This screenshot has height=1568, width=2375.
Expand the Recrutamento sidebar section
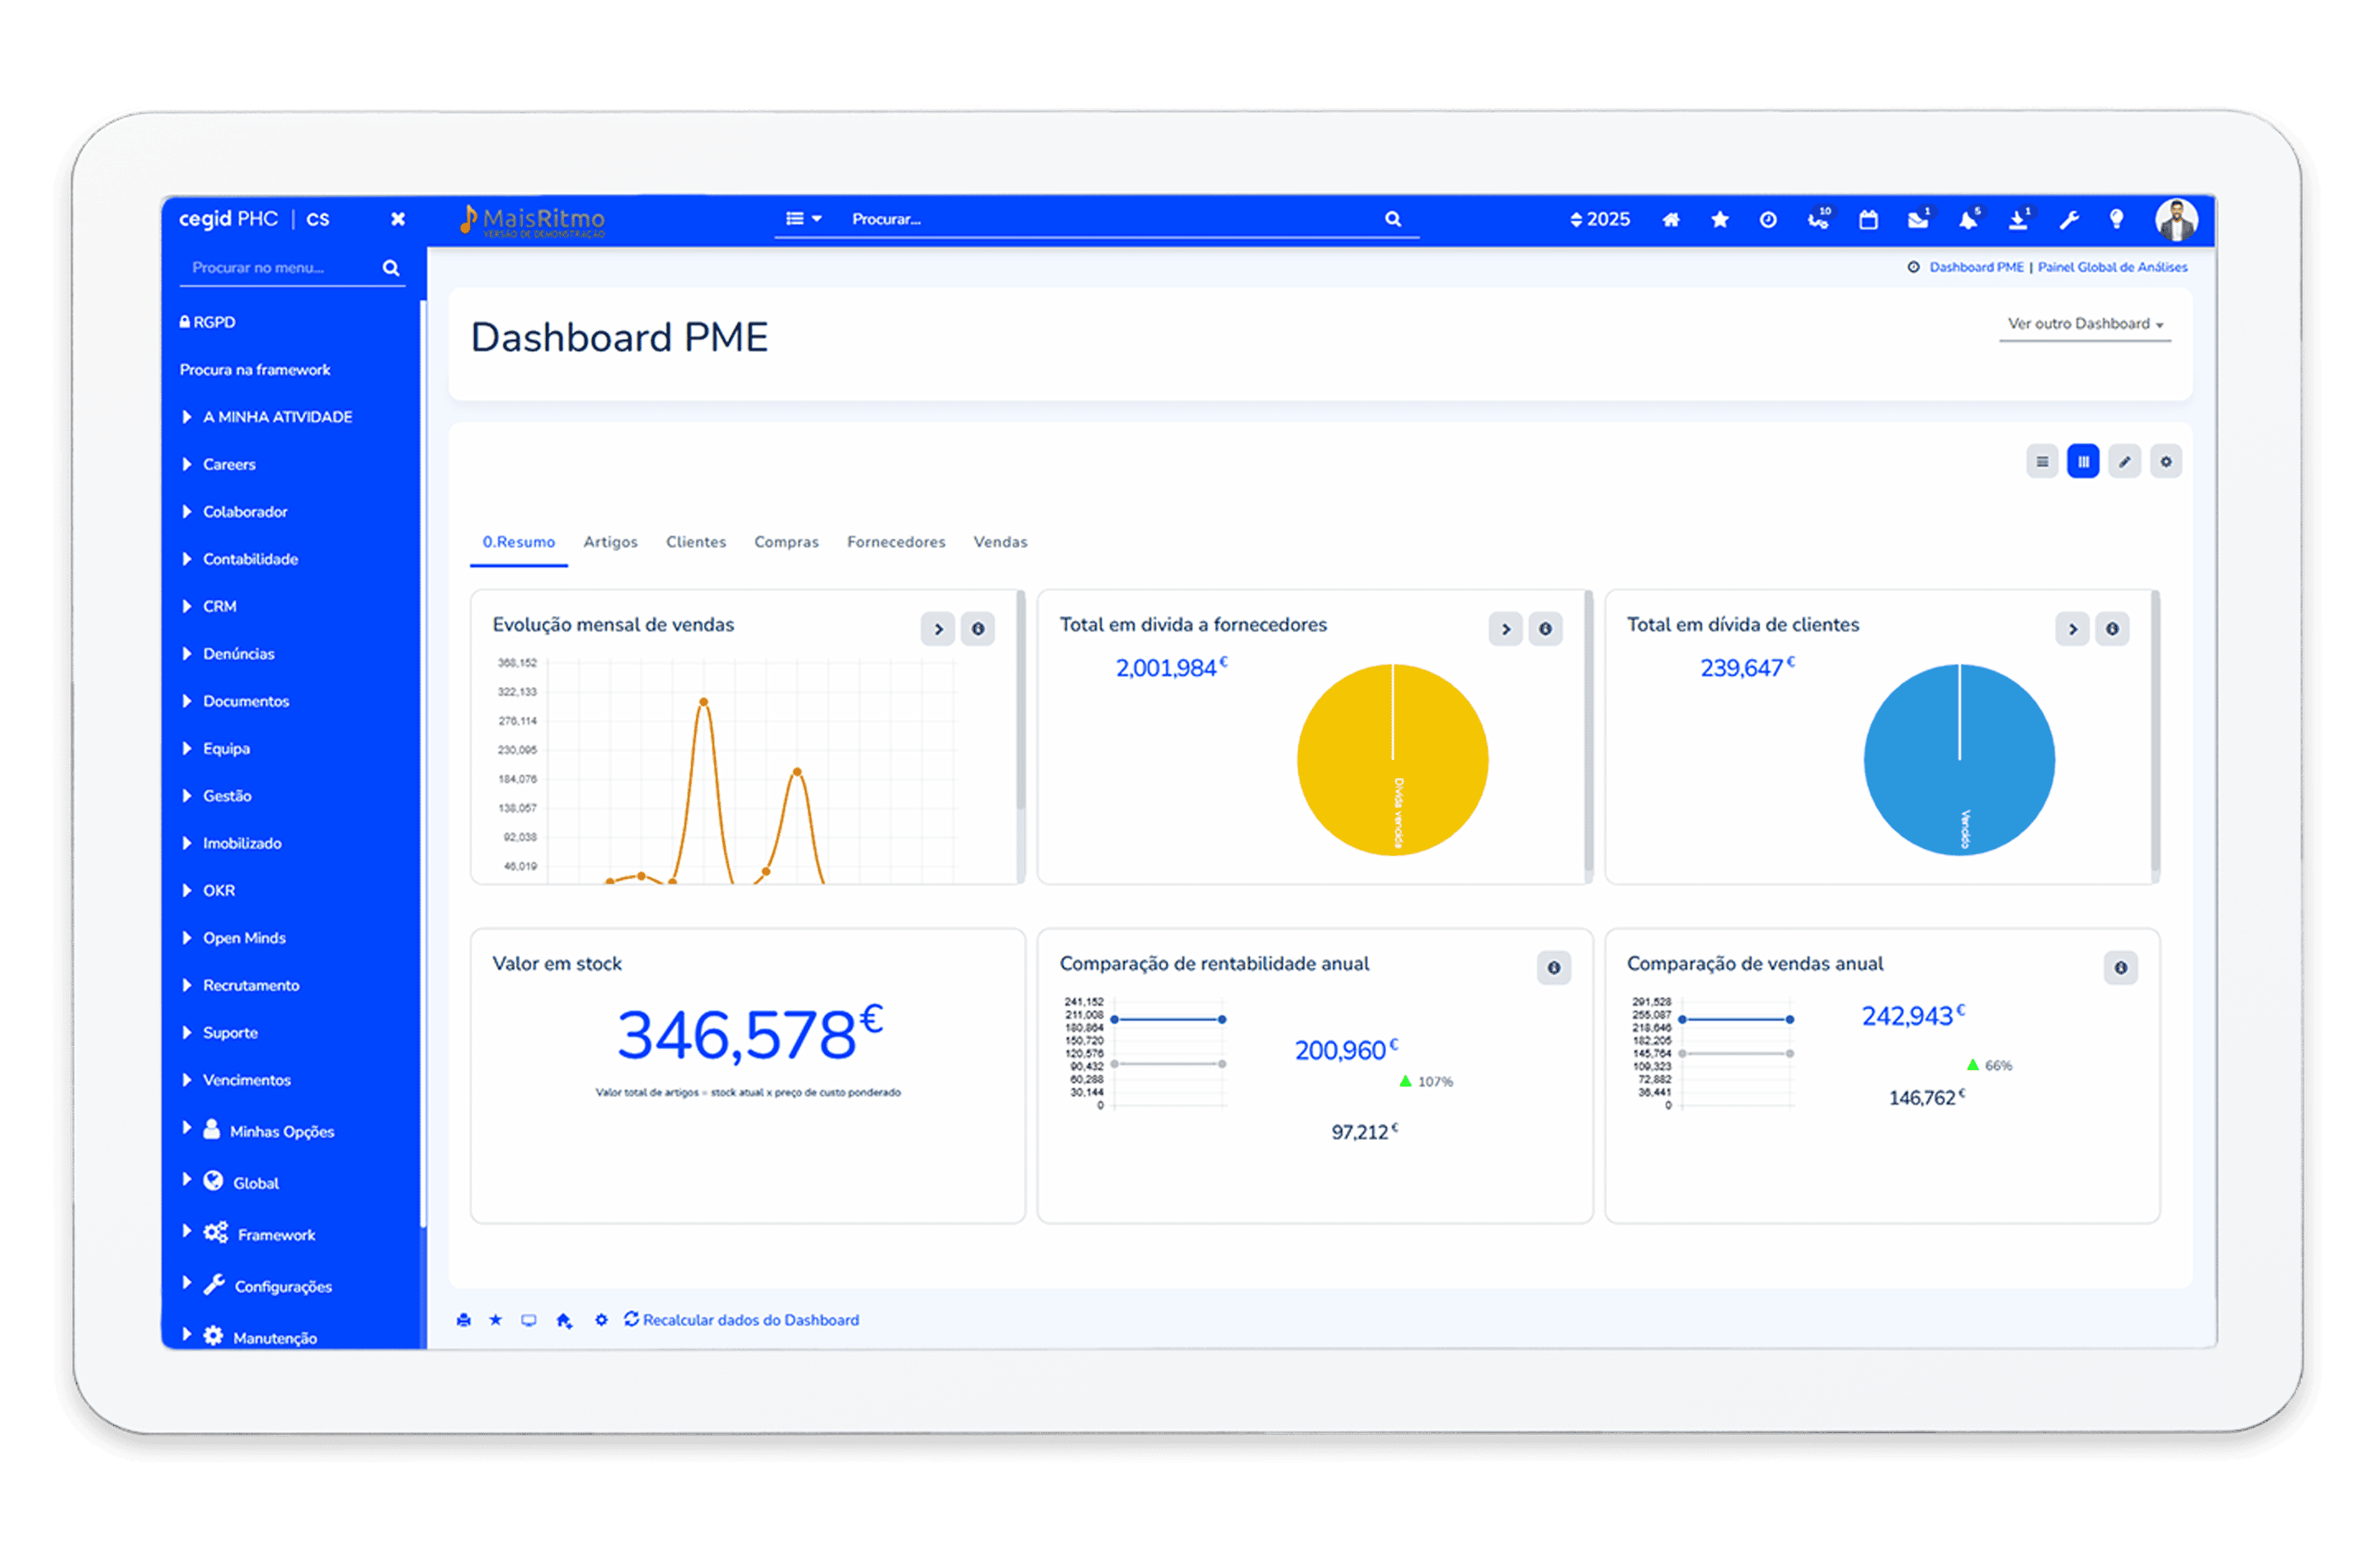pyautogui.click(x=250, y=985)
